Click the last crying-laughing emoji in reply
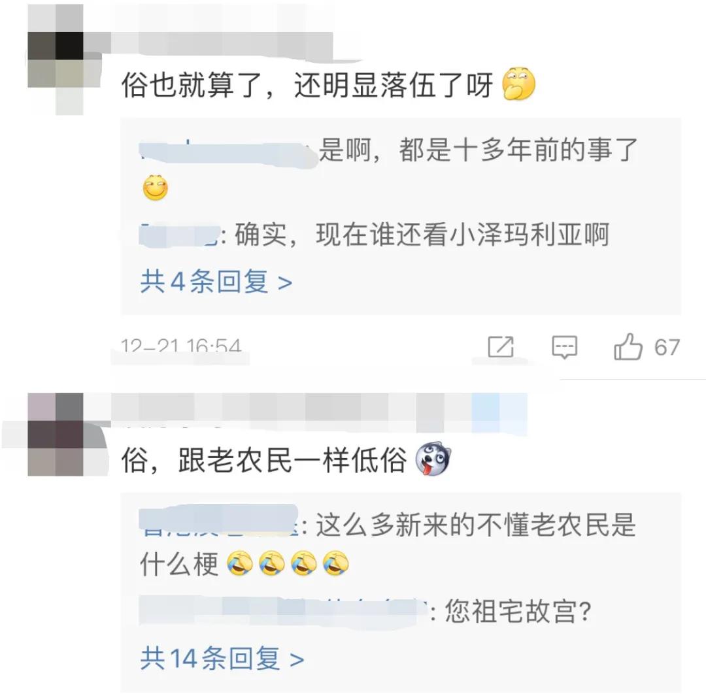The height and width of the screenshot is (694, 706). 336,563
